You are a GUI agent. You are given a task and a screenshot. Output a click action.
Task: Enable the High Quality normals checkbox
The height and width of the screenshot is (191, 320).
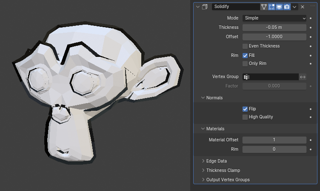pos(245,117)
